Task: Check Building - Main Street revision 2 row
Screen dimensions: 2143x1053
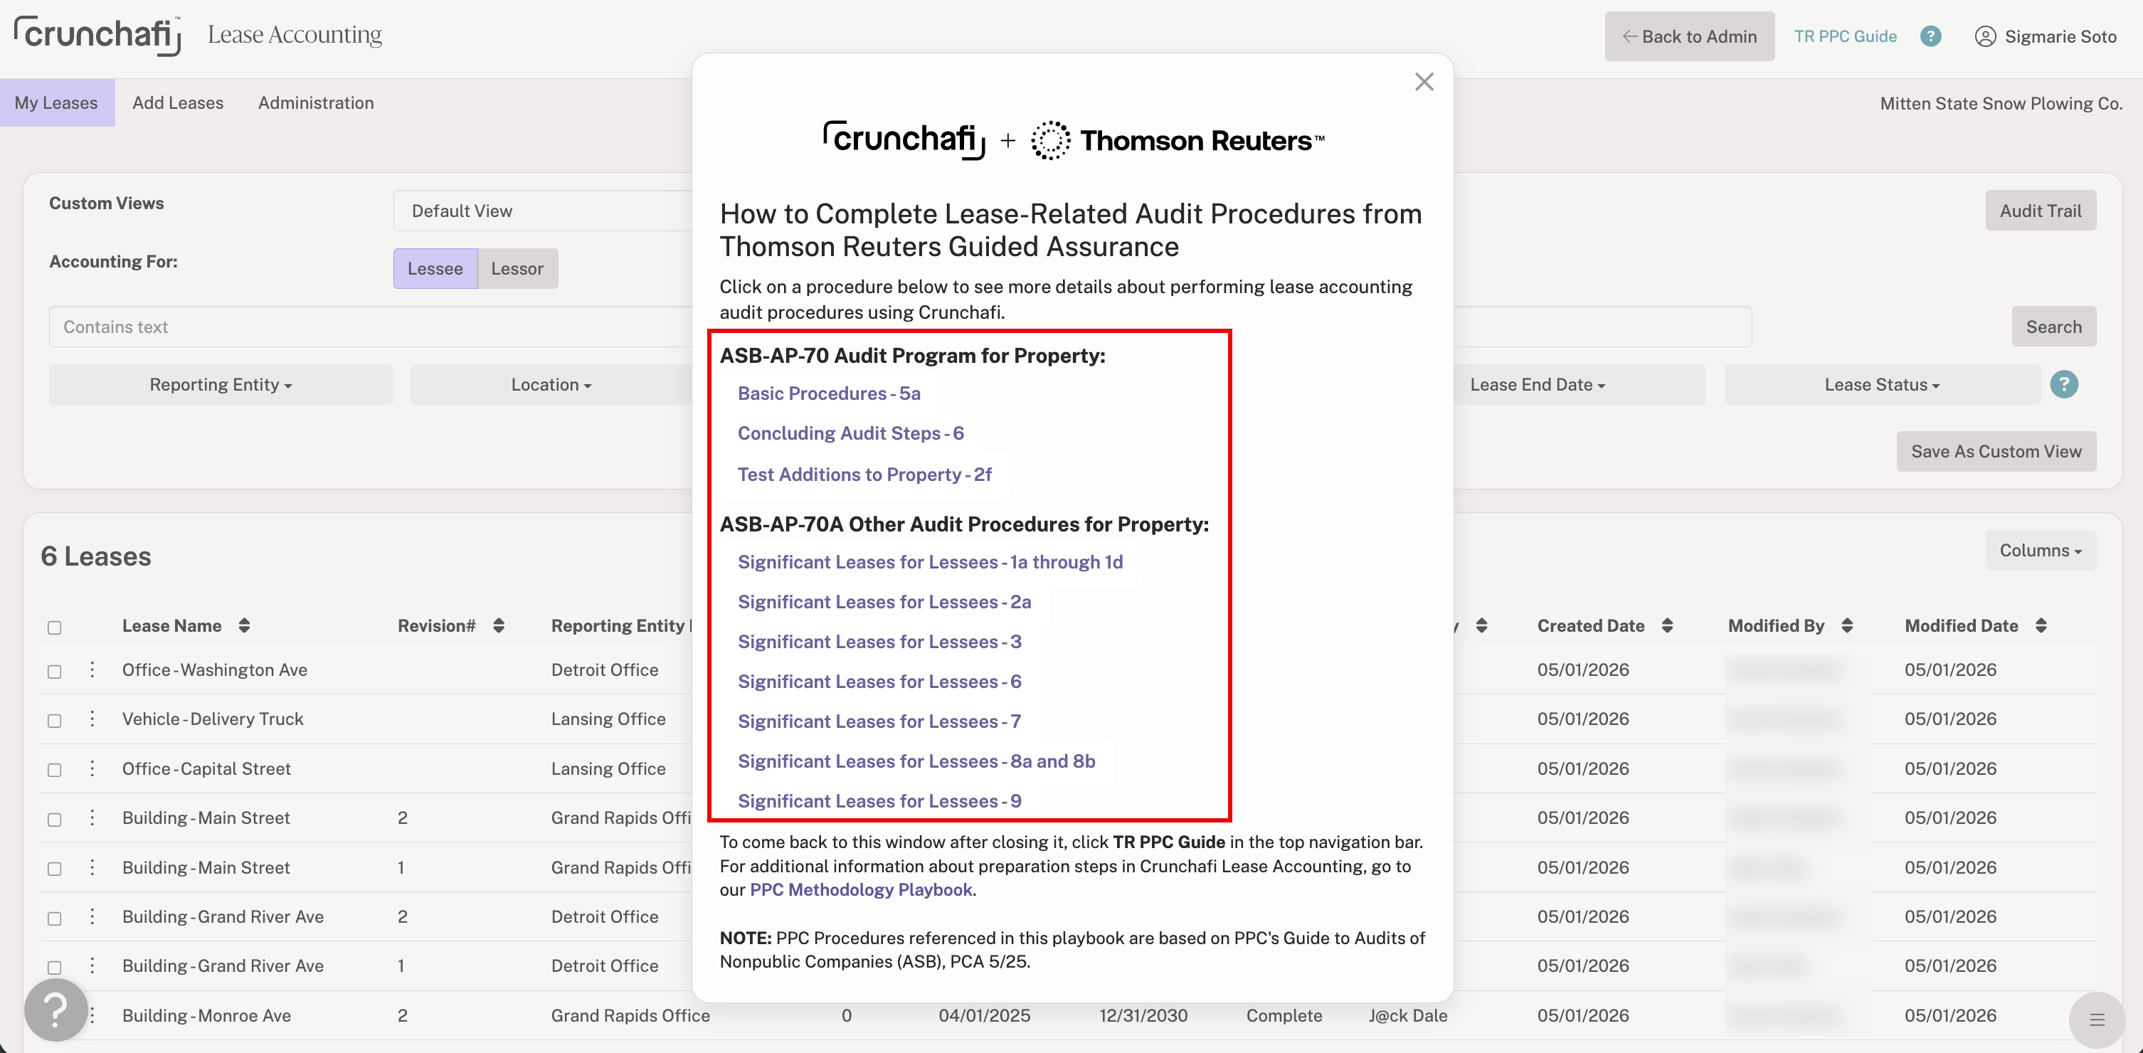Action: pos(55,820)
